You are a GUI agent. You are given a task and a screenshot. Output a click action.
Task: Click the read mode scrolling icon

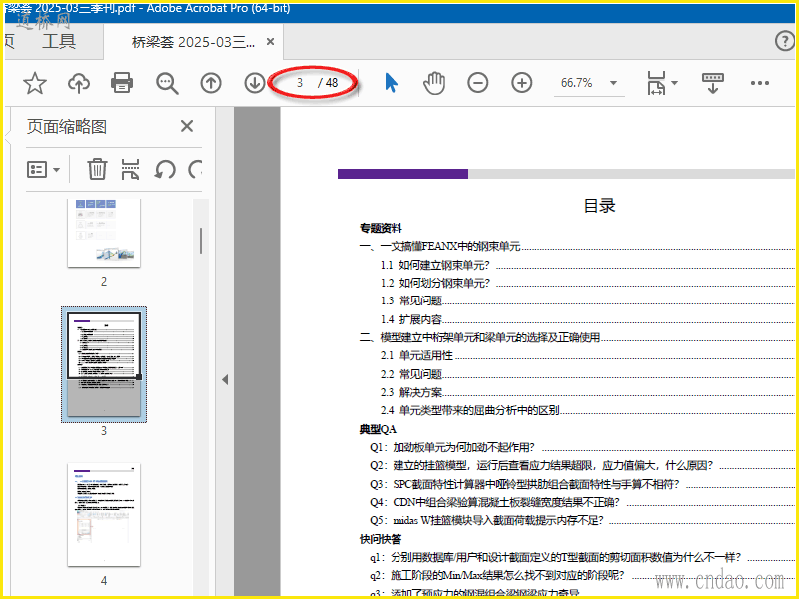[x=712, y=83]
